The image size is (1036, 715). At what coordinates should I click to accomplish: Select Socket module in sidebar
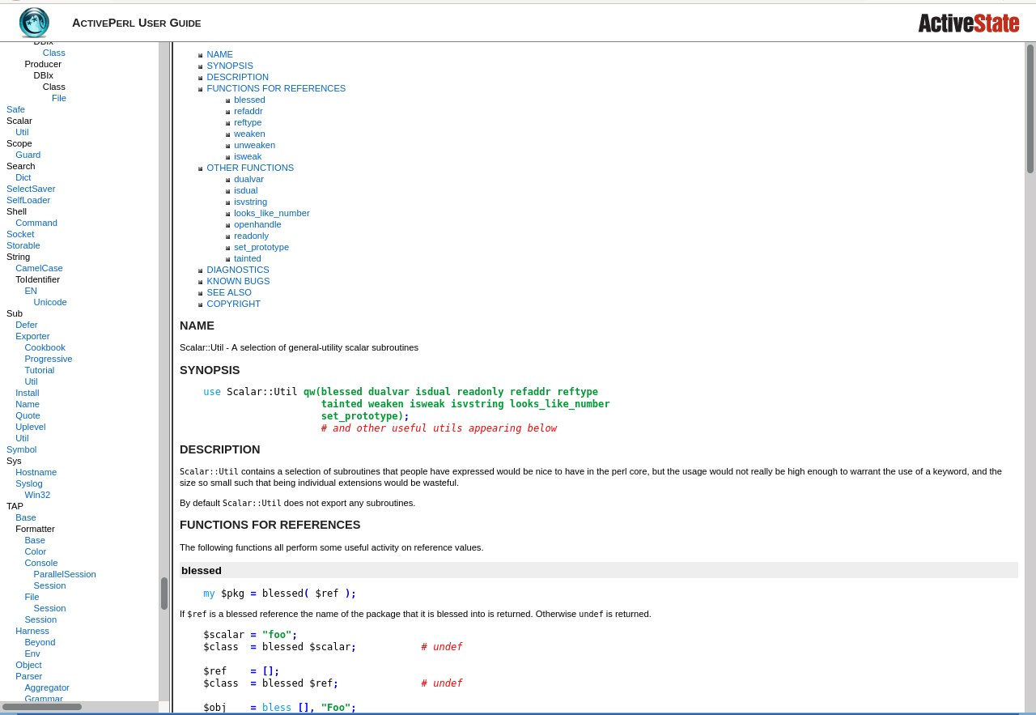(x=20, y=234)
